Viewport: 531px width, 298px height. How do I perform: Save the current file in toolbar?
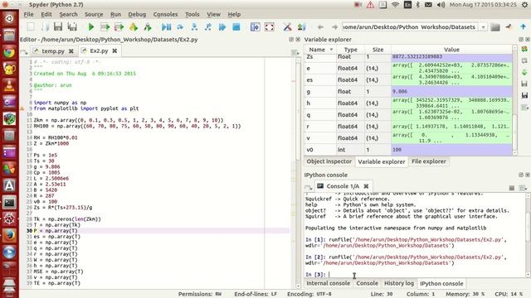[x=58, y=26]
